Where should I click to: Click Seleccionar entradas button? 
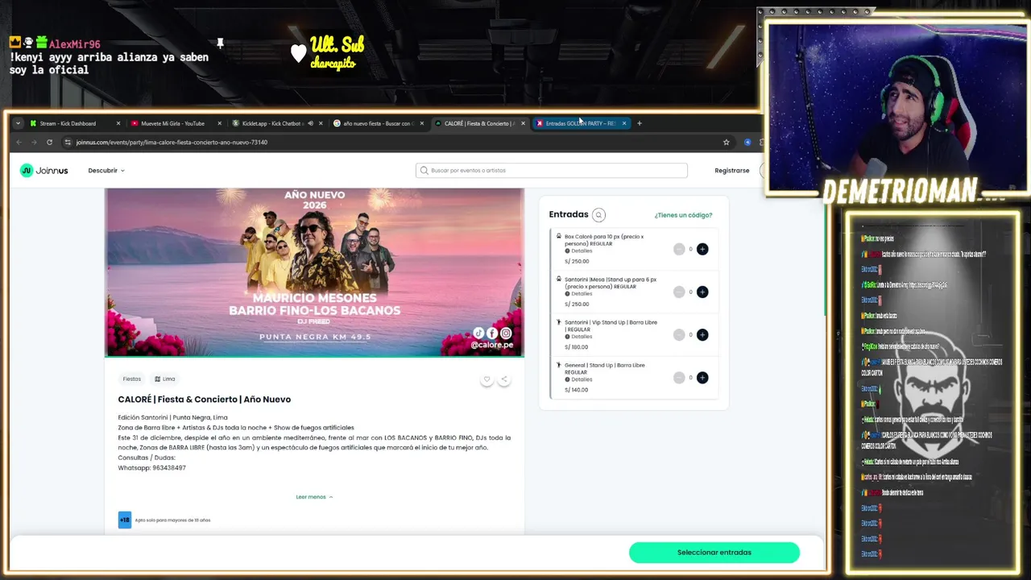click(x=714, y=553)
